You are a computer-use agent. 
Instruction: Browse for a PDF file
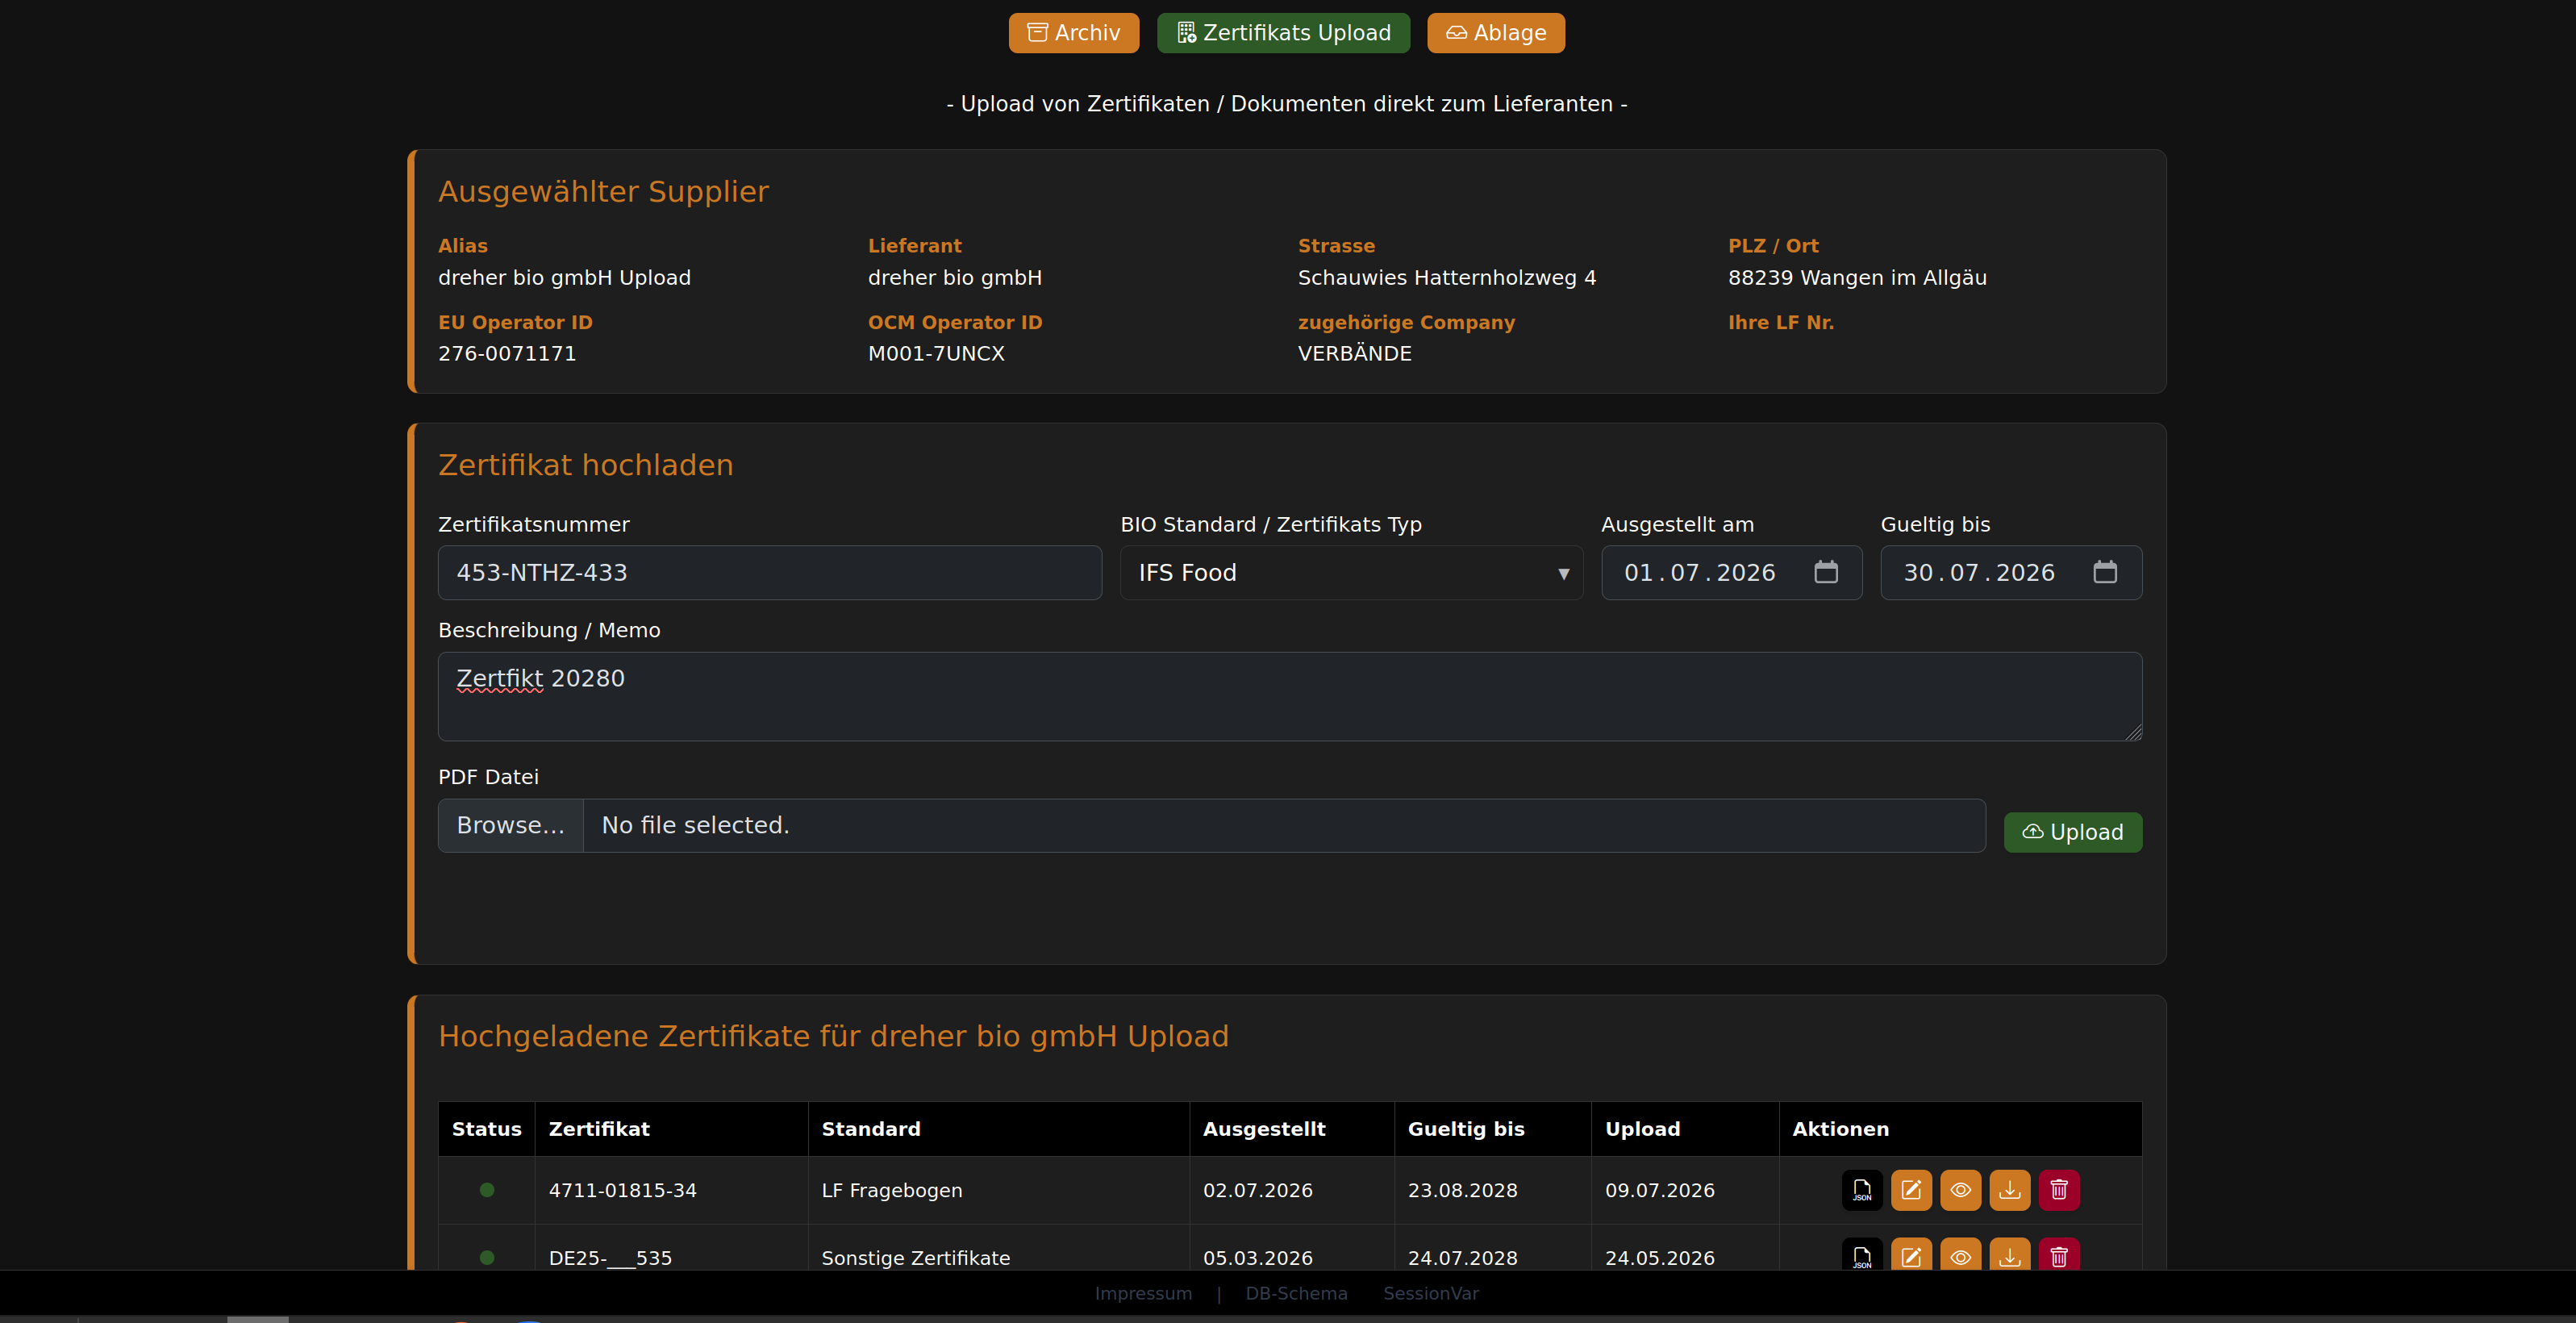pyautogui.click(x=510, y=825)
